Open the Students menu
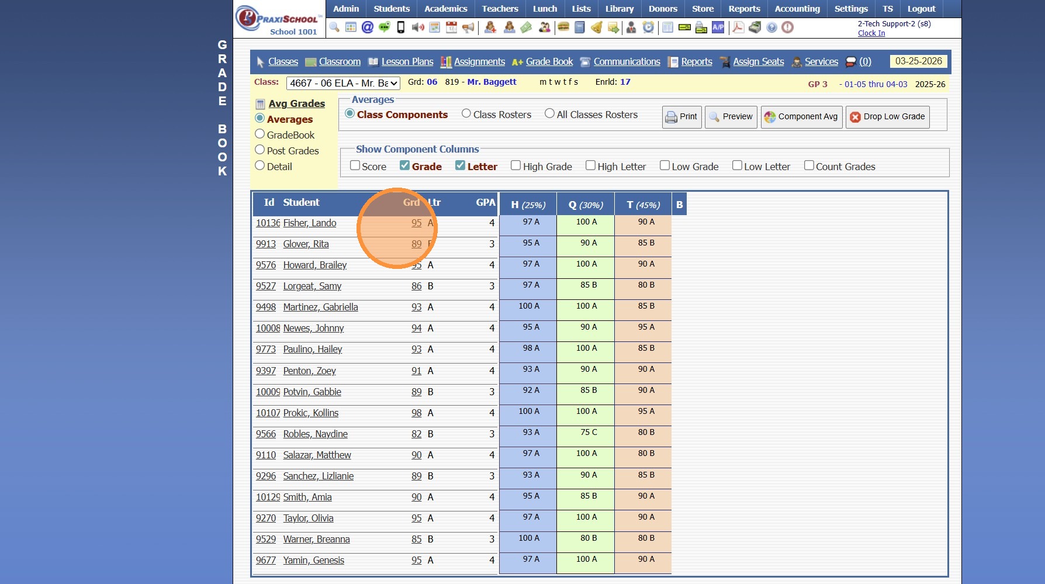The width and height of the screenshot is (1045, 584). click(x=392, y=9)
